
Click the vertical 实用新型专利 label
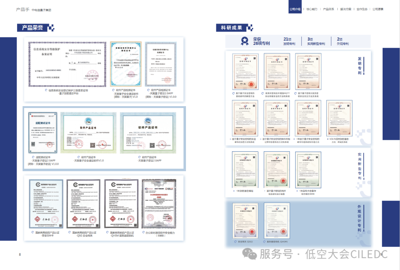click(360, 166)
